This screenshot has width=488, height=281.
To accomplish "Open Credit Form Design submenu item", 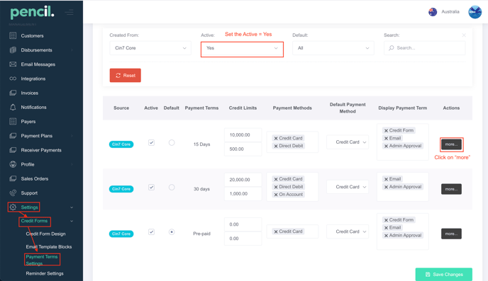I will [45, 234].
